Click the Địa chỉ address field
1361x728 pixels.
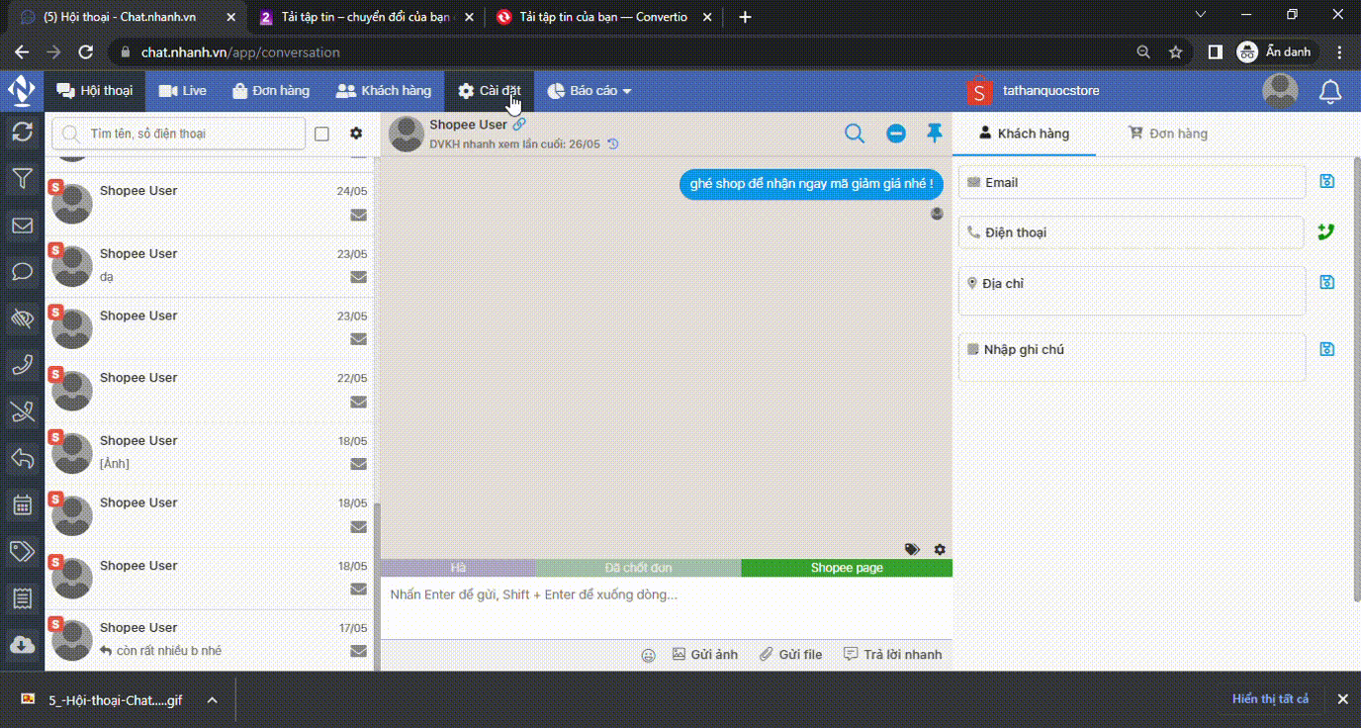(x=1133, y=291)
